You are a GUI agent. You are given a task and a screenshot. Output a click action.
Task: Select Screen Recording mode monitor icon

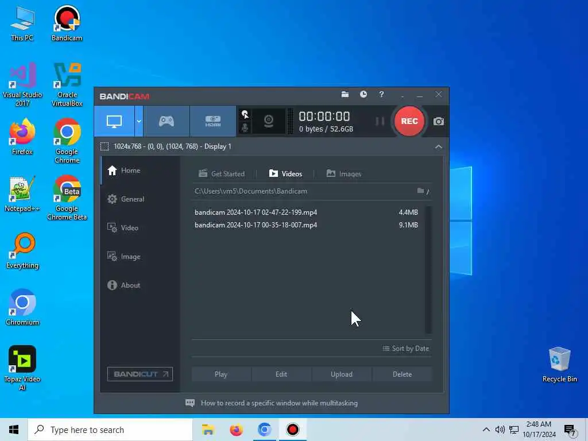(x=114, y=121)
